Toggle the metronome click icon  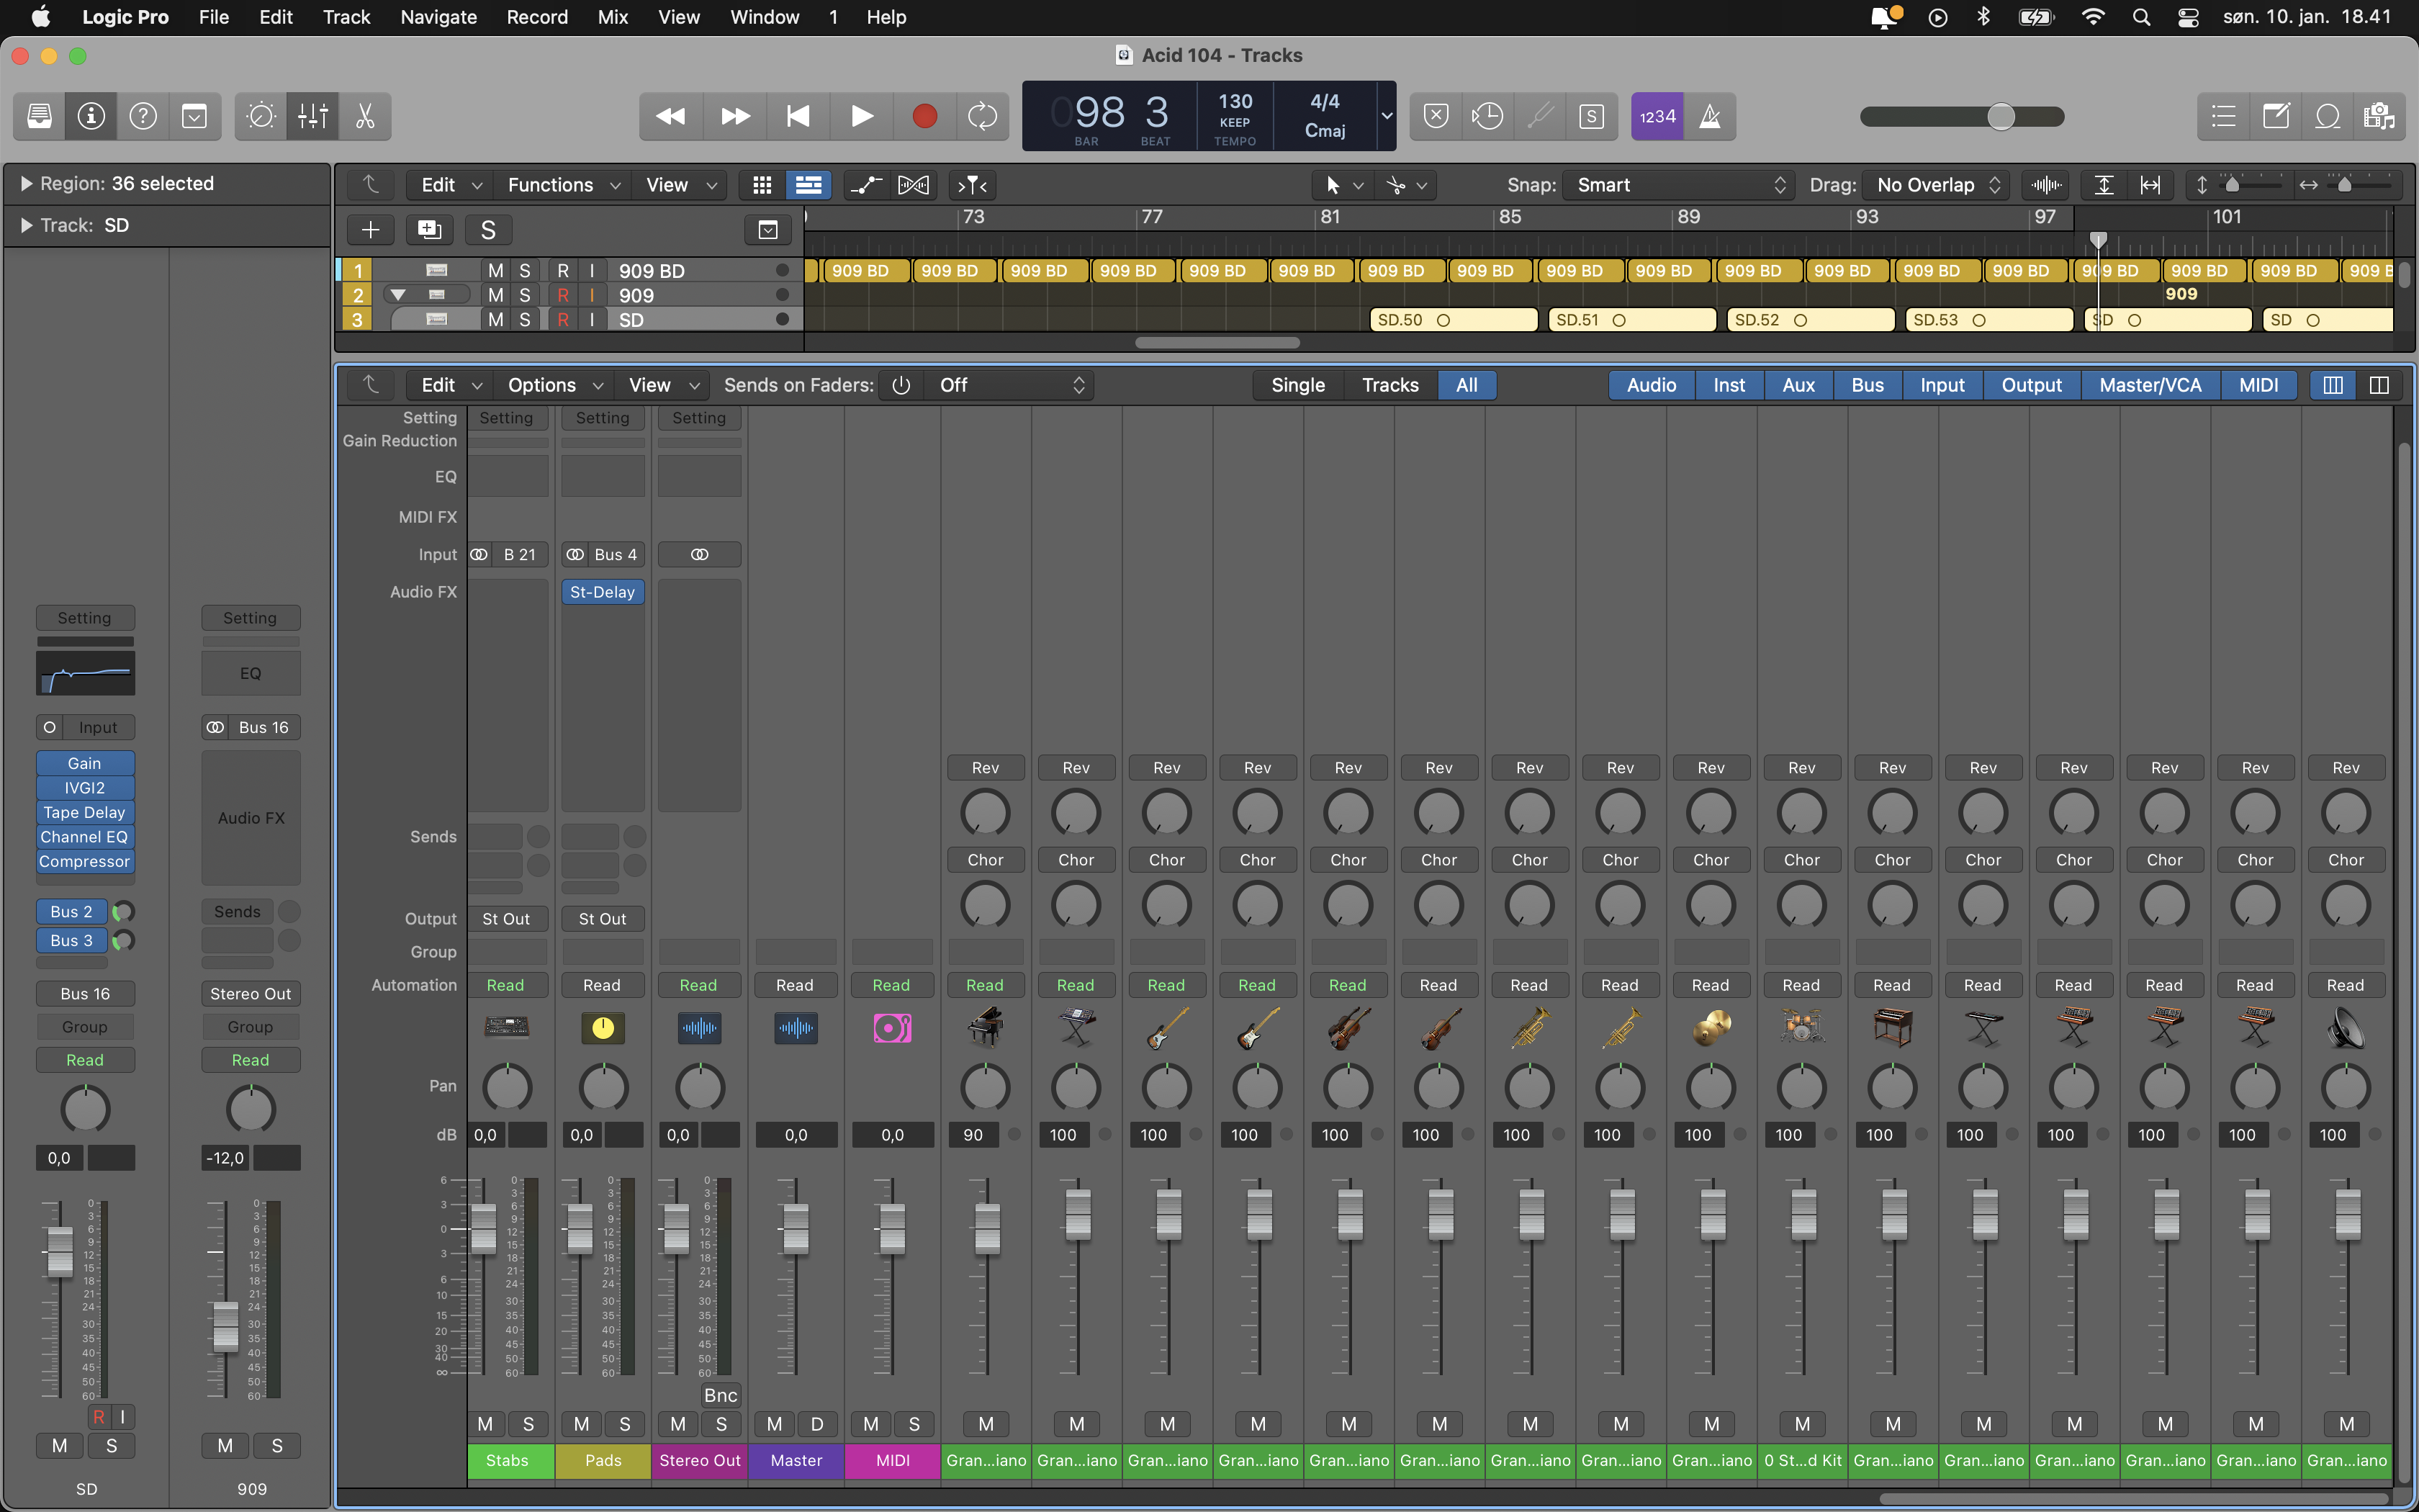[x=1711, y=117]
